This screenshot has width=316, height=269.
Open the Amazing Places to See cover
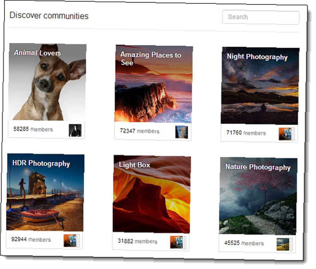pyautogui.click(x=153, y=84)
